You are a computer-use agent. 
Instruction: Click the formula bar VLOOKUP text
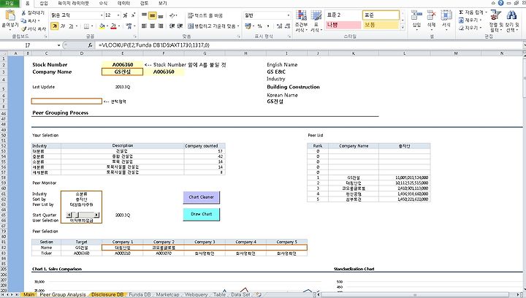point(154,45)
